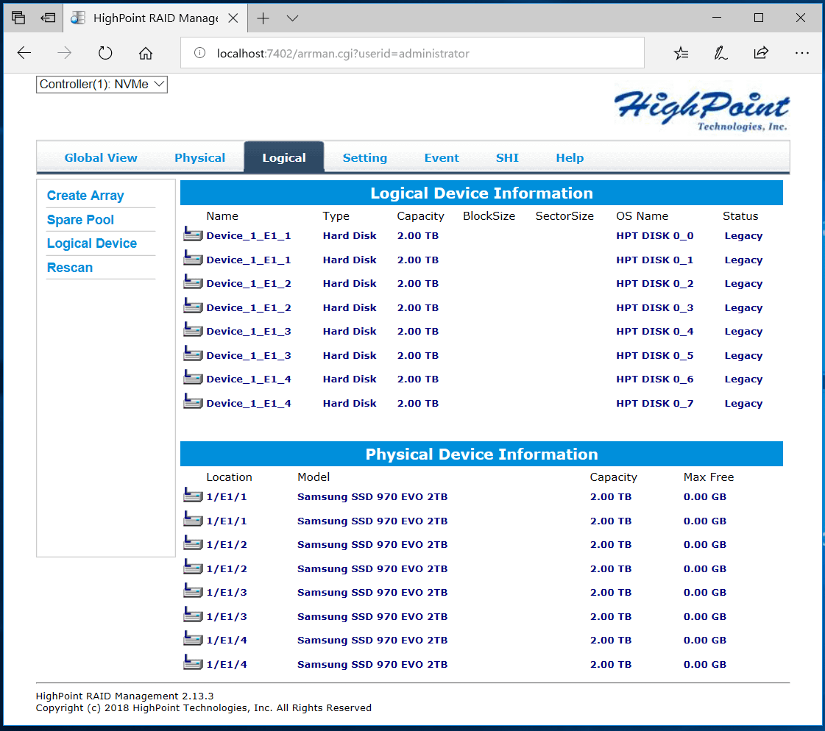Open a new browser tab
Image resolution: width=825 pixels, height=731 pixels.
point(263,18)
